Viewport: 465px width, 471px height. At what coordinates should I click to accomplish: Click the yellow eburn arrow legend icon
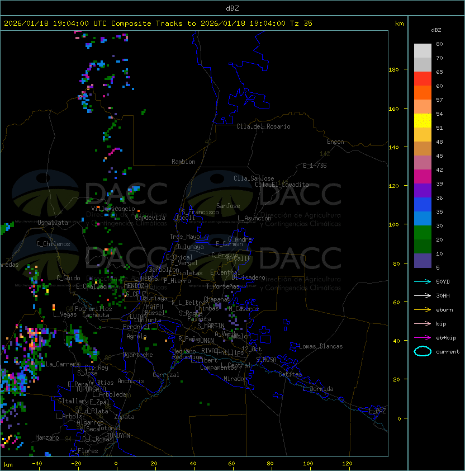click(x=423, y=310)
